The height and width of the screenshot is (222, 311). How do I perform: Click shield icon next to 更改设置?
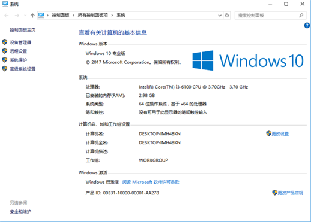tap(268, 133)
